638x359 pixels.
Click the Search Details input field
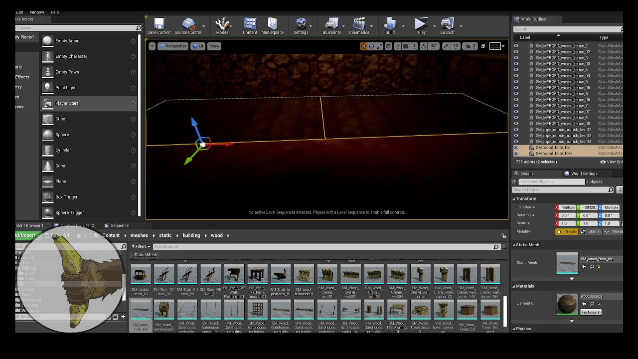click(x=563, y=189)
